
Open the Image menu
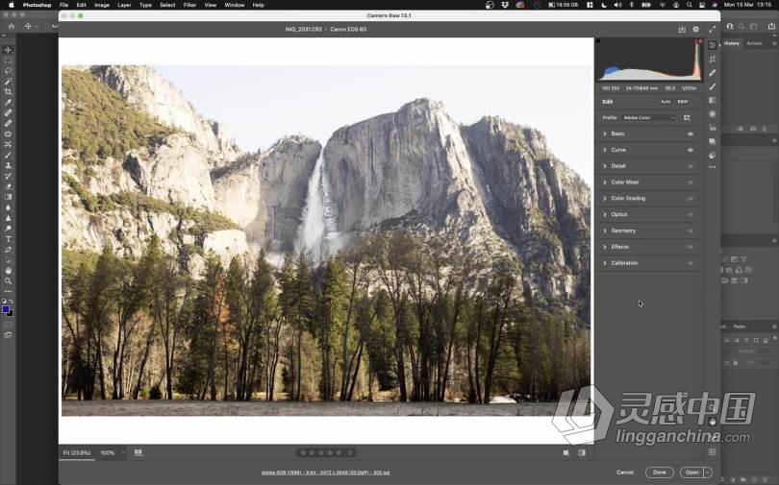tap(102, 5)
